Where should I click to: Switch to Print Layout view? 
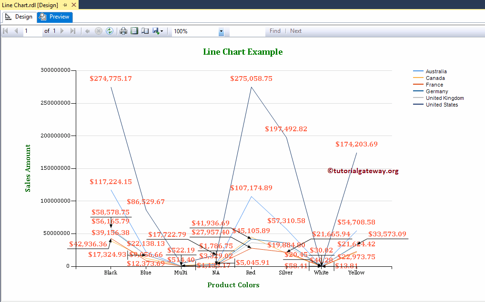click(x=134, y=31)
